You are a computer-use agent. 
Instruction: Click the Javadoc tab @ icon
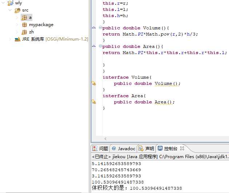click(114, 148)
